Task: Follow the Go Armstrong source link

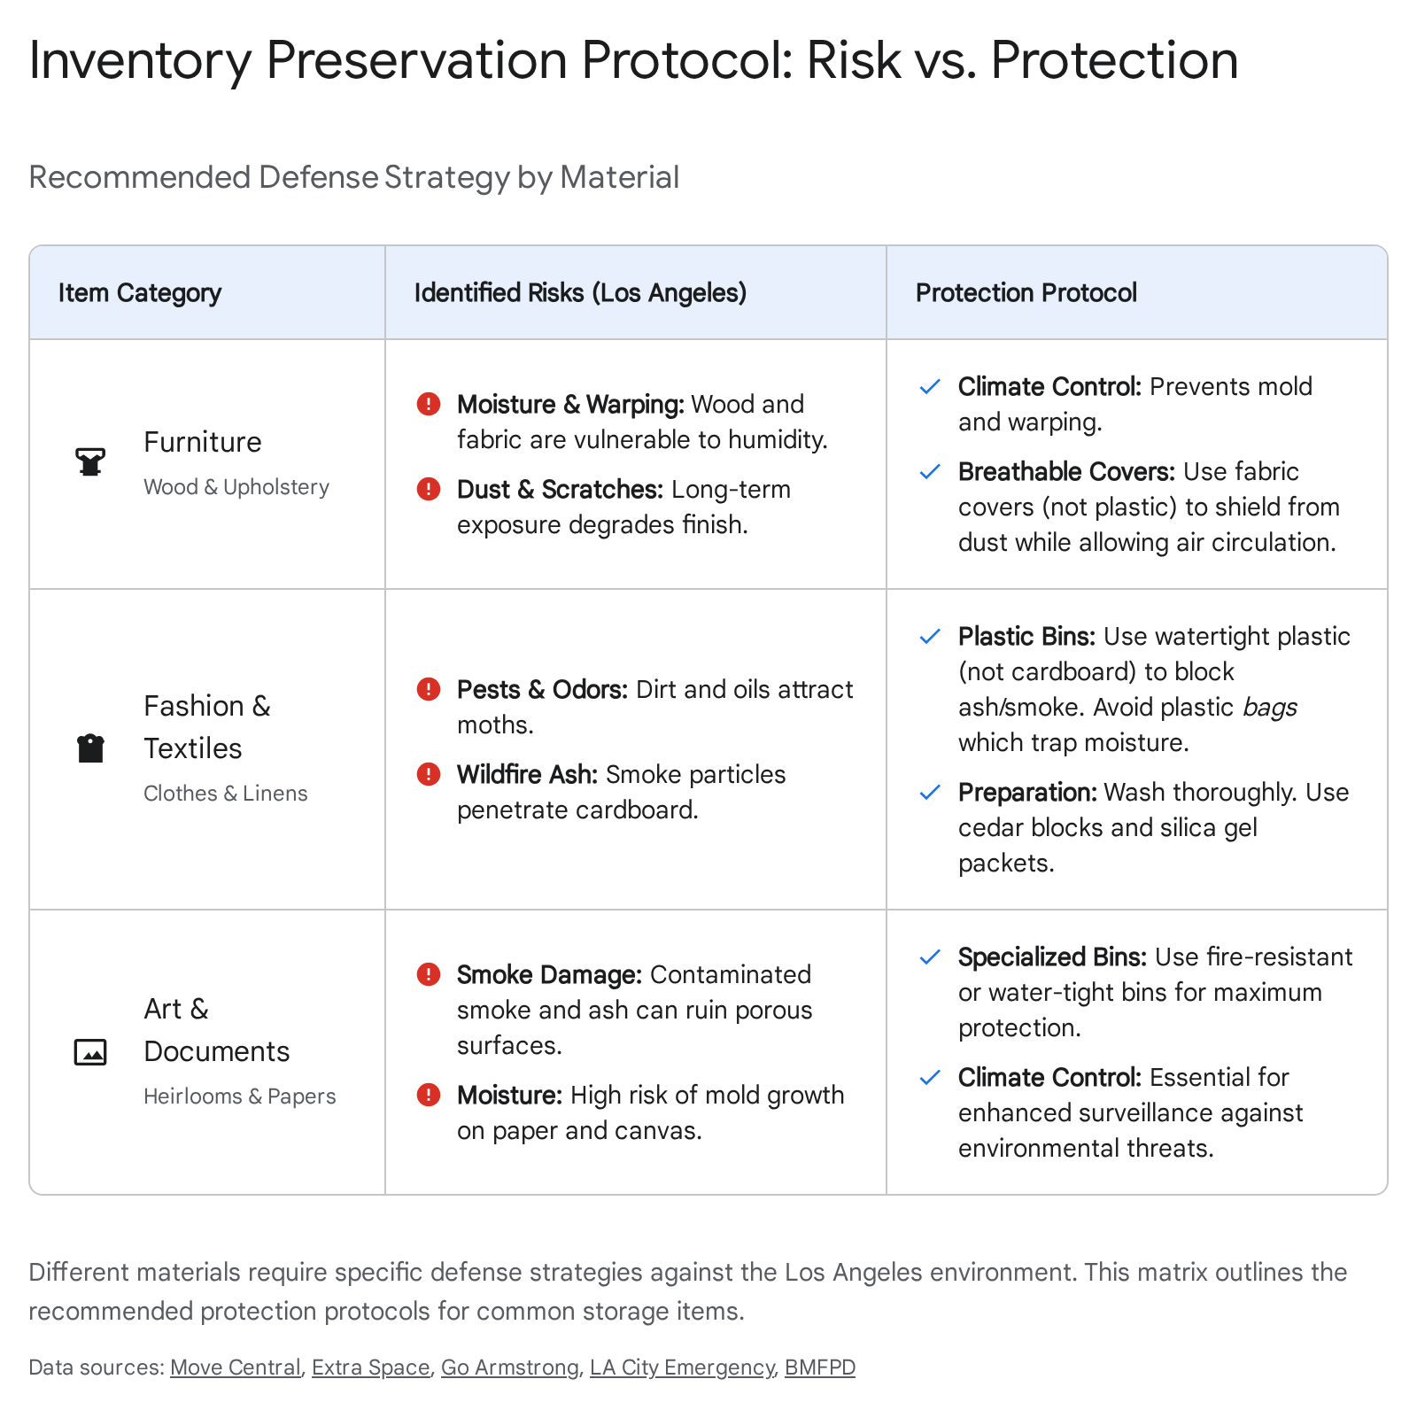Action: 509,1367
